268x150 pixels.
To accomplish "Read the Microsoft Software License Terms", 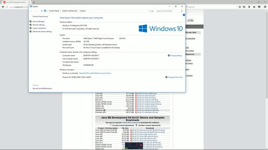I will [95, 73].
